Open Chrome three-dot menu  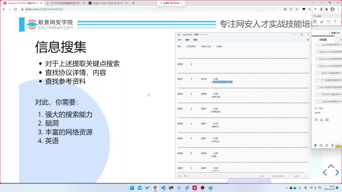coord(338,9)
